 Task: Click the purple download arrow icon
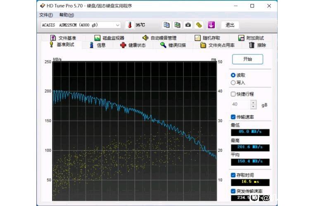[211, 25]
